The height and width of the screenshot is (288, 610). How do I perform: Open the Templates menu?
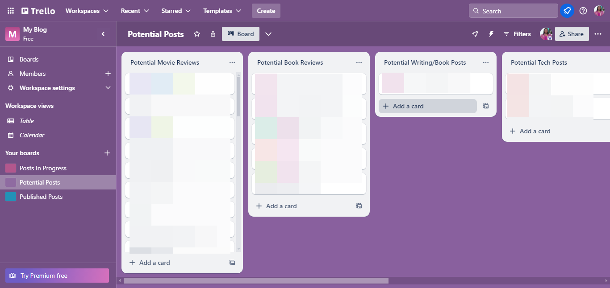pyautogui.click(x=222, y=11)
